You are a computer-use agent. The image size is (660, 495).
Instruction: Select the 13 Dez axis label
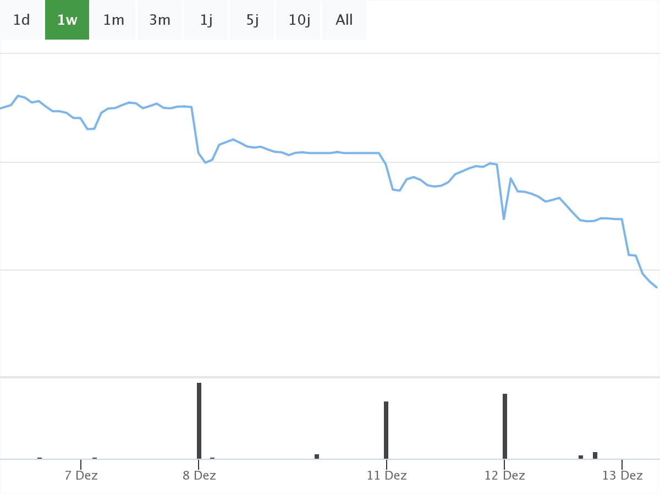point(623,475)
